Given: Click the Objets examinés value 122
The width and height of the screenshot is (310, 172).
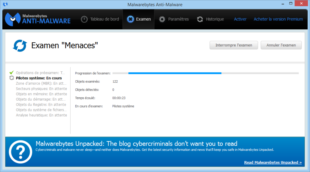Looking at the screenshot, I should [115, 82].
